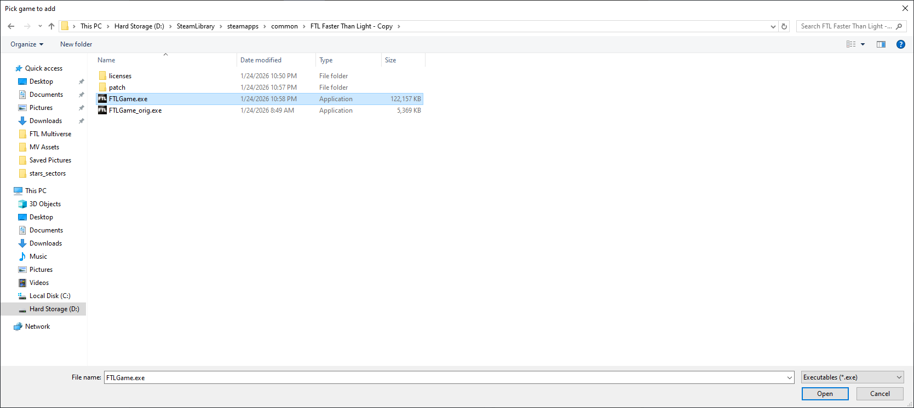Navigate to SteamLibrary in address bar
The image size is (914, 408).
point(196,26)
